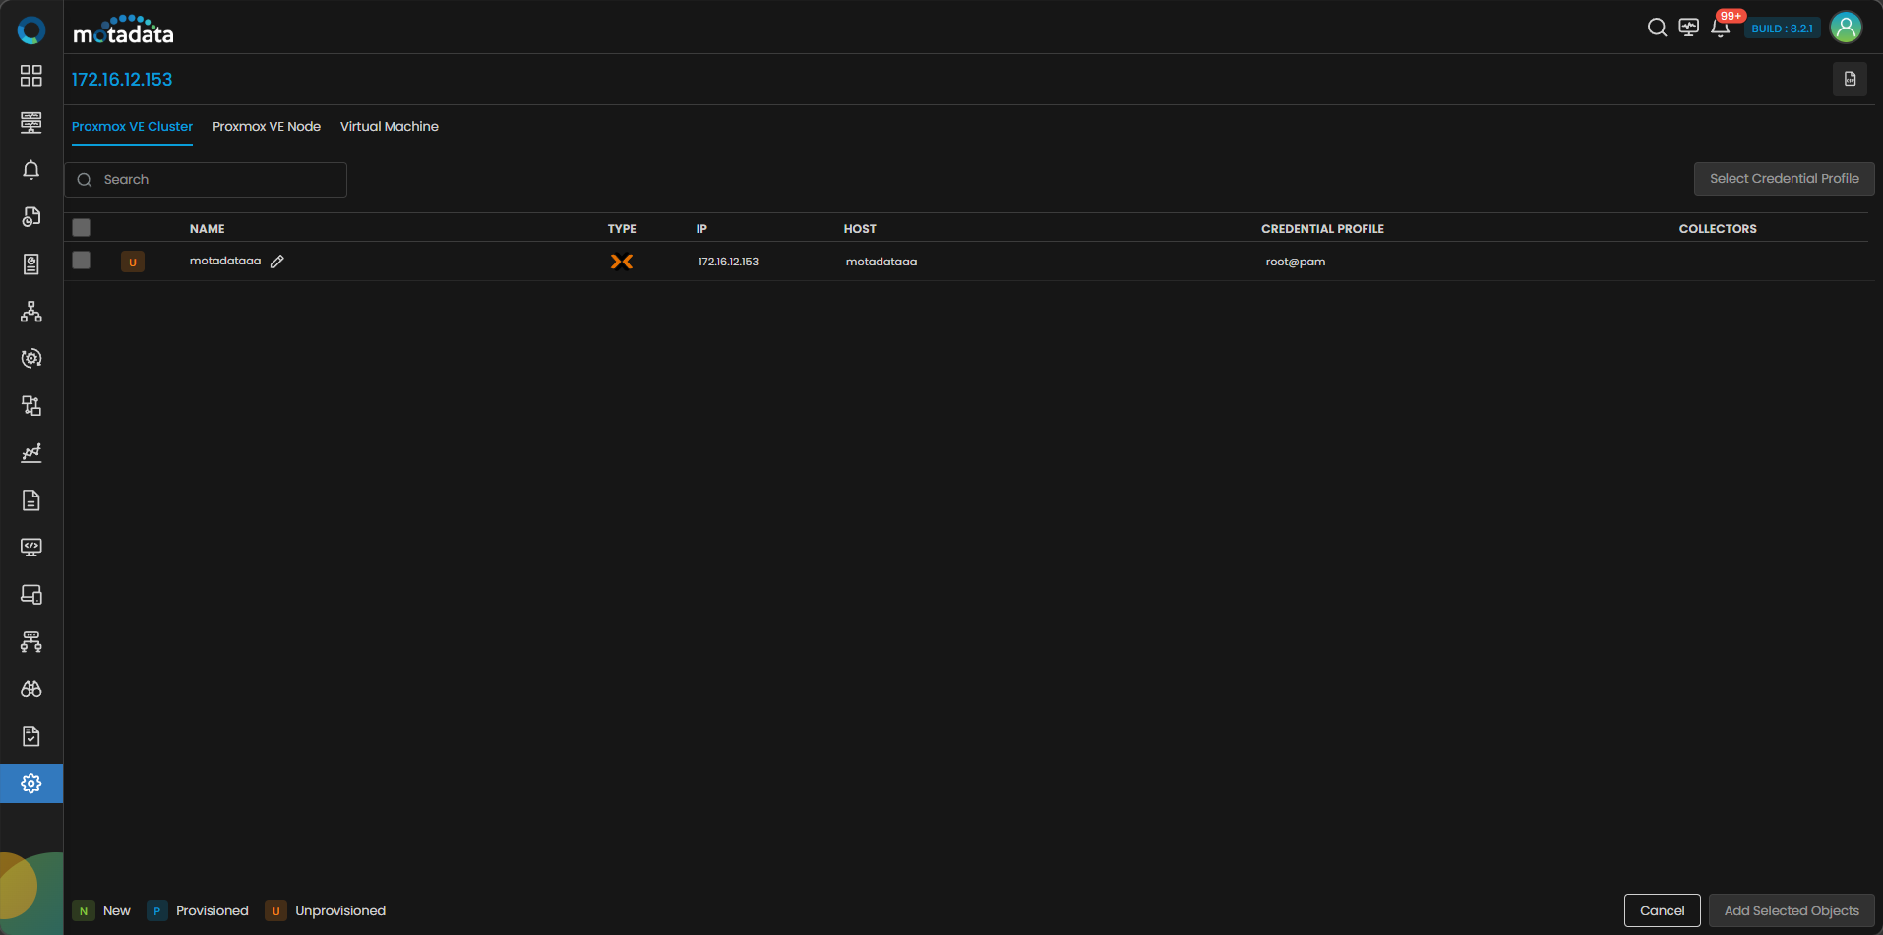Click the Unprovisioned status badge on motadataaa row
Image resolution: width=1883 pixels, height=935 pixels.
pyautogui.click(x=133, y=262)
